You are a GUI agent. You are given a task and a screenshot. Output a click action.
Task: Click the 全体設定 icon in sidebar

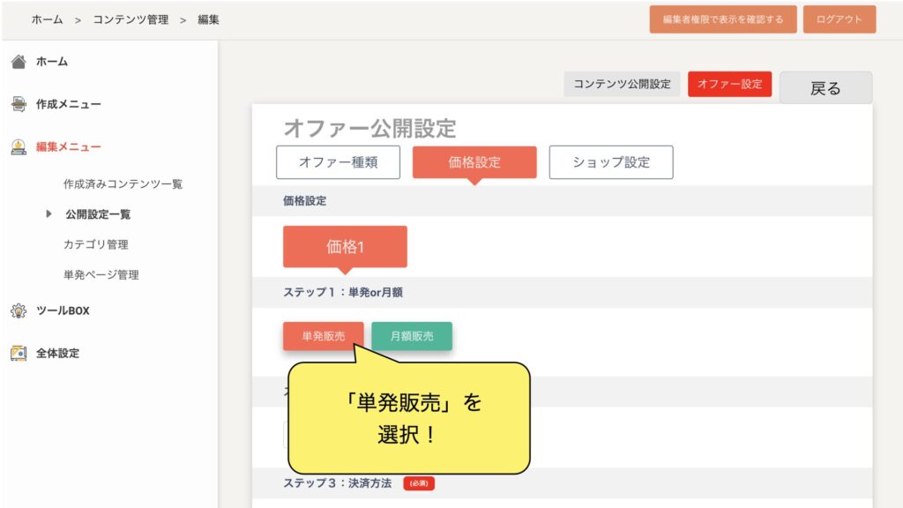click(x=18, y=353)
